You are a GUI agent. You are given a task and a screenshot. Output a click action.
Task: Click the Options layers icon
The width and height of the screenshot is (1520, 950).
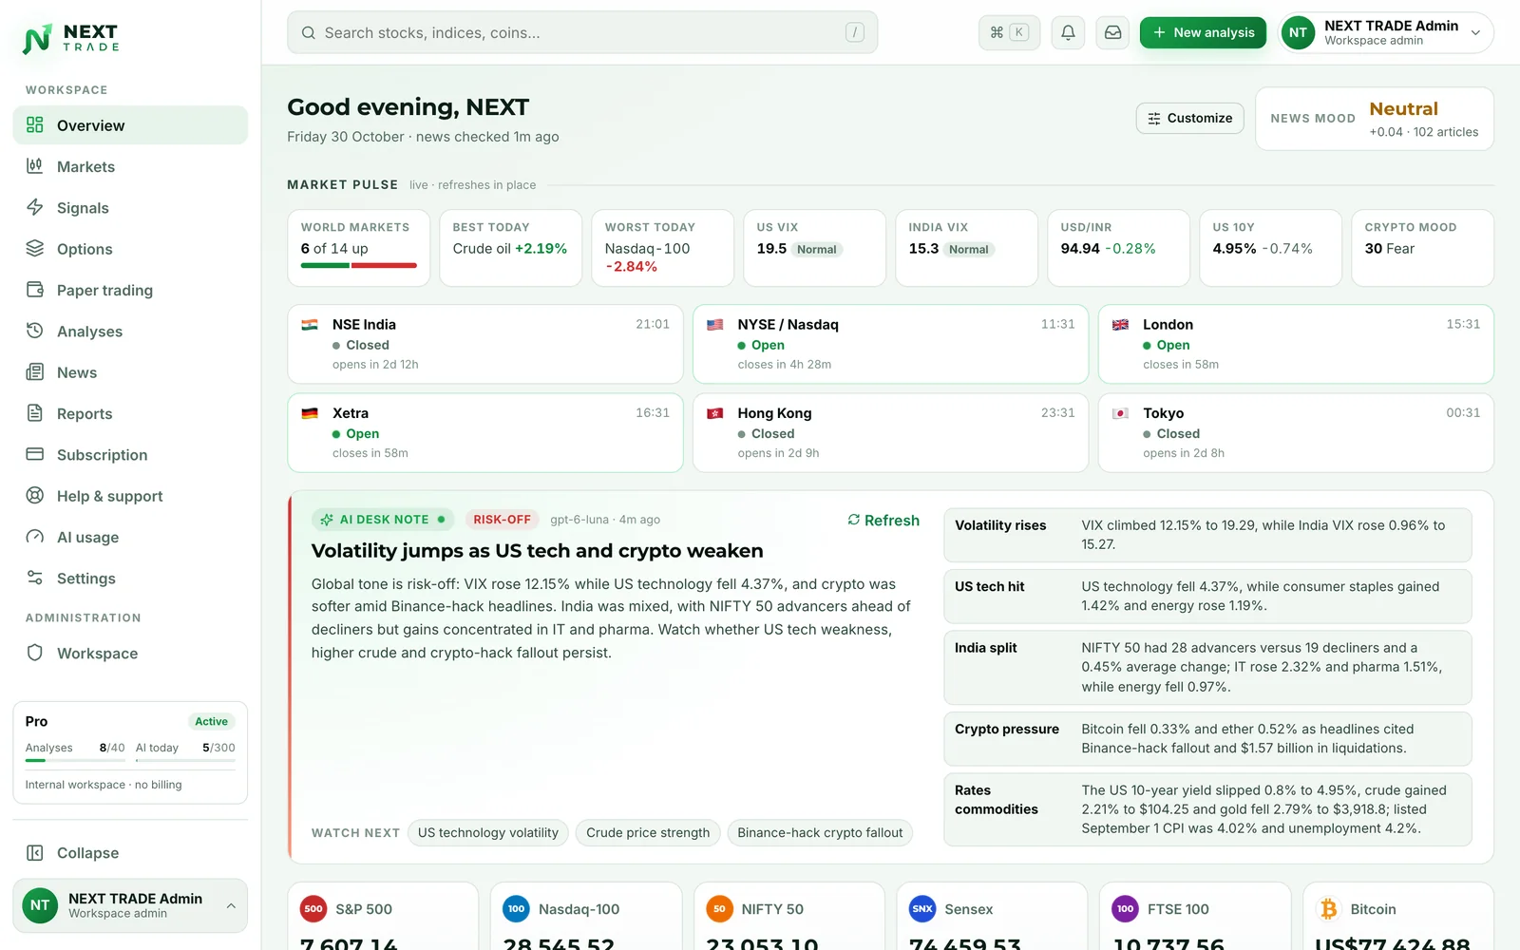tap(35, 248)
